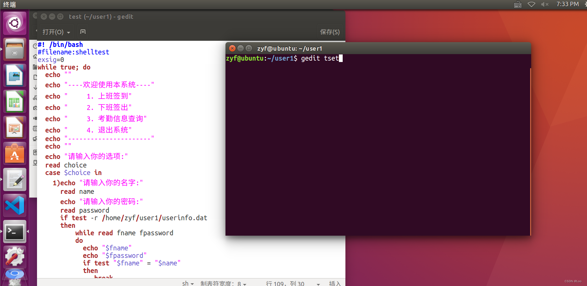Click the terminal title 'zyf@ubuntu: ~/user1'

290,48
